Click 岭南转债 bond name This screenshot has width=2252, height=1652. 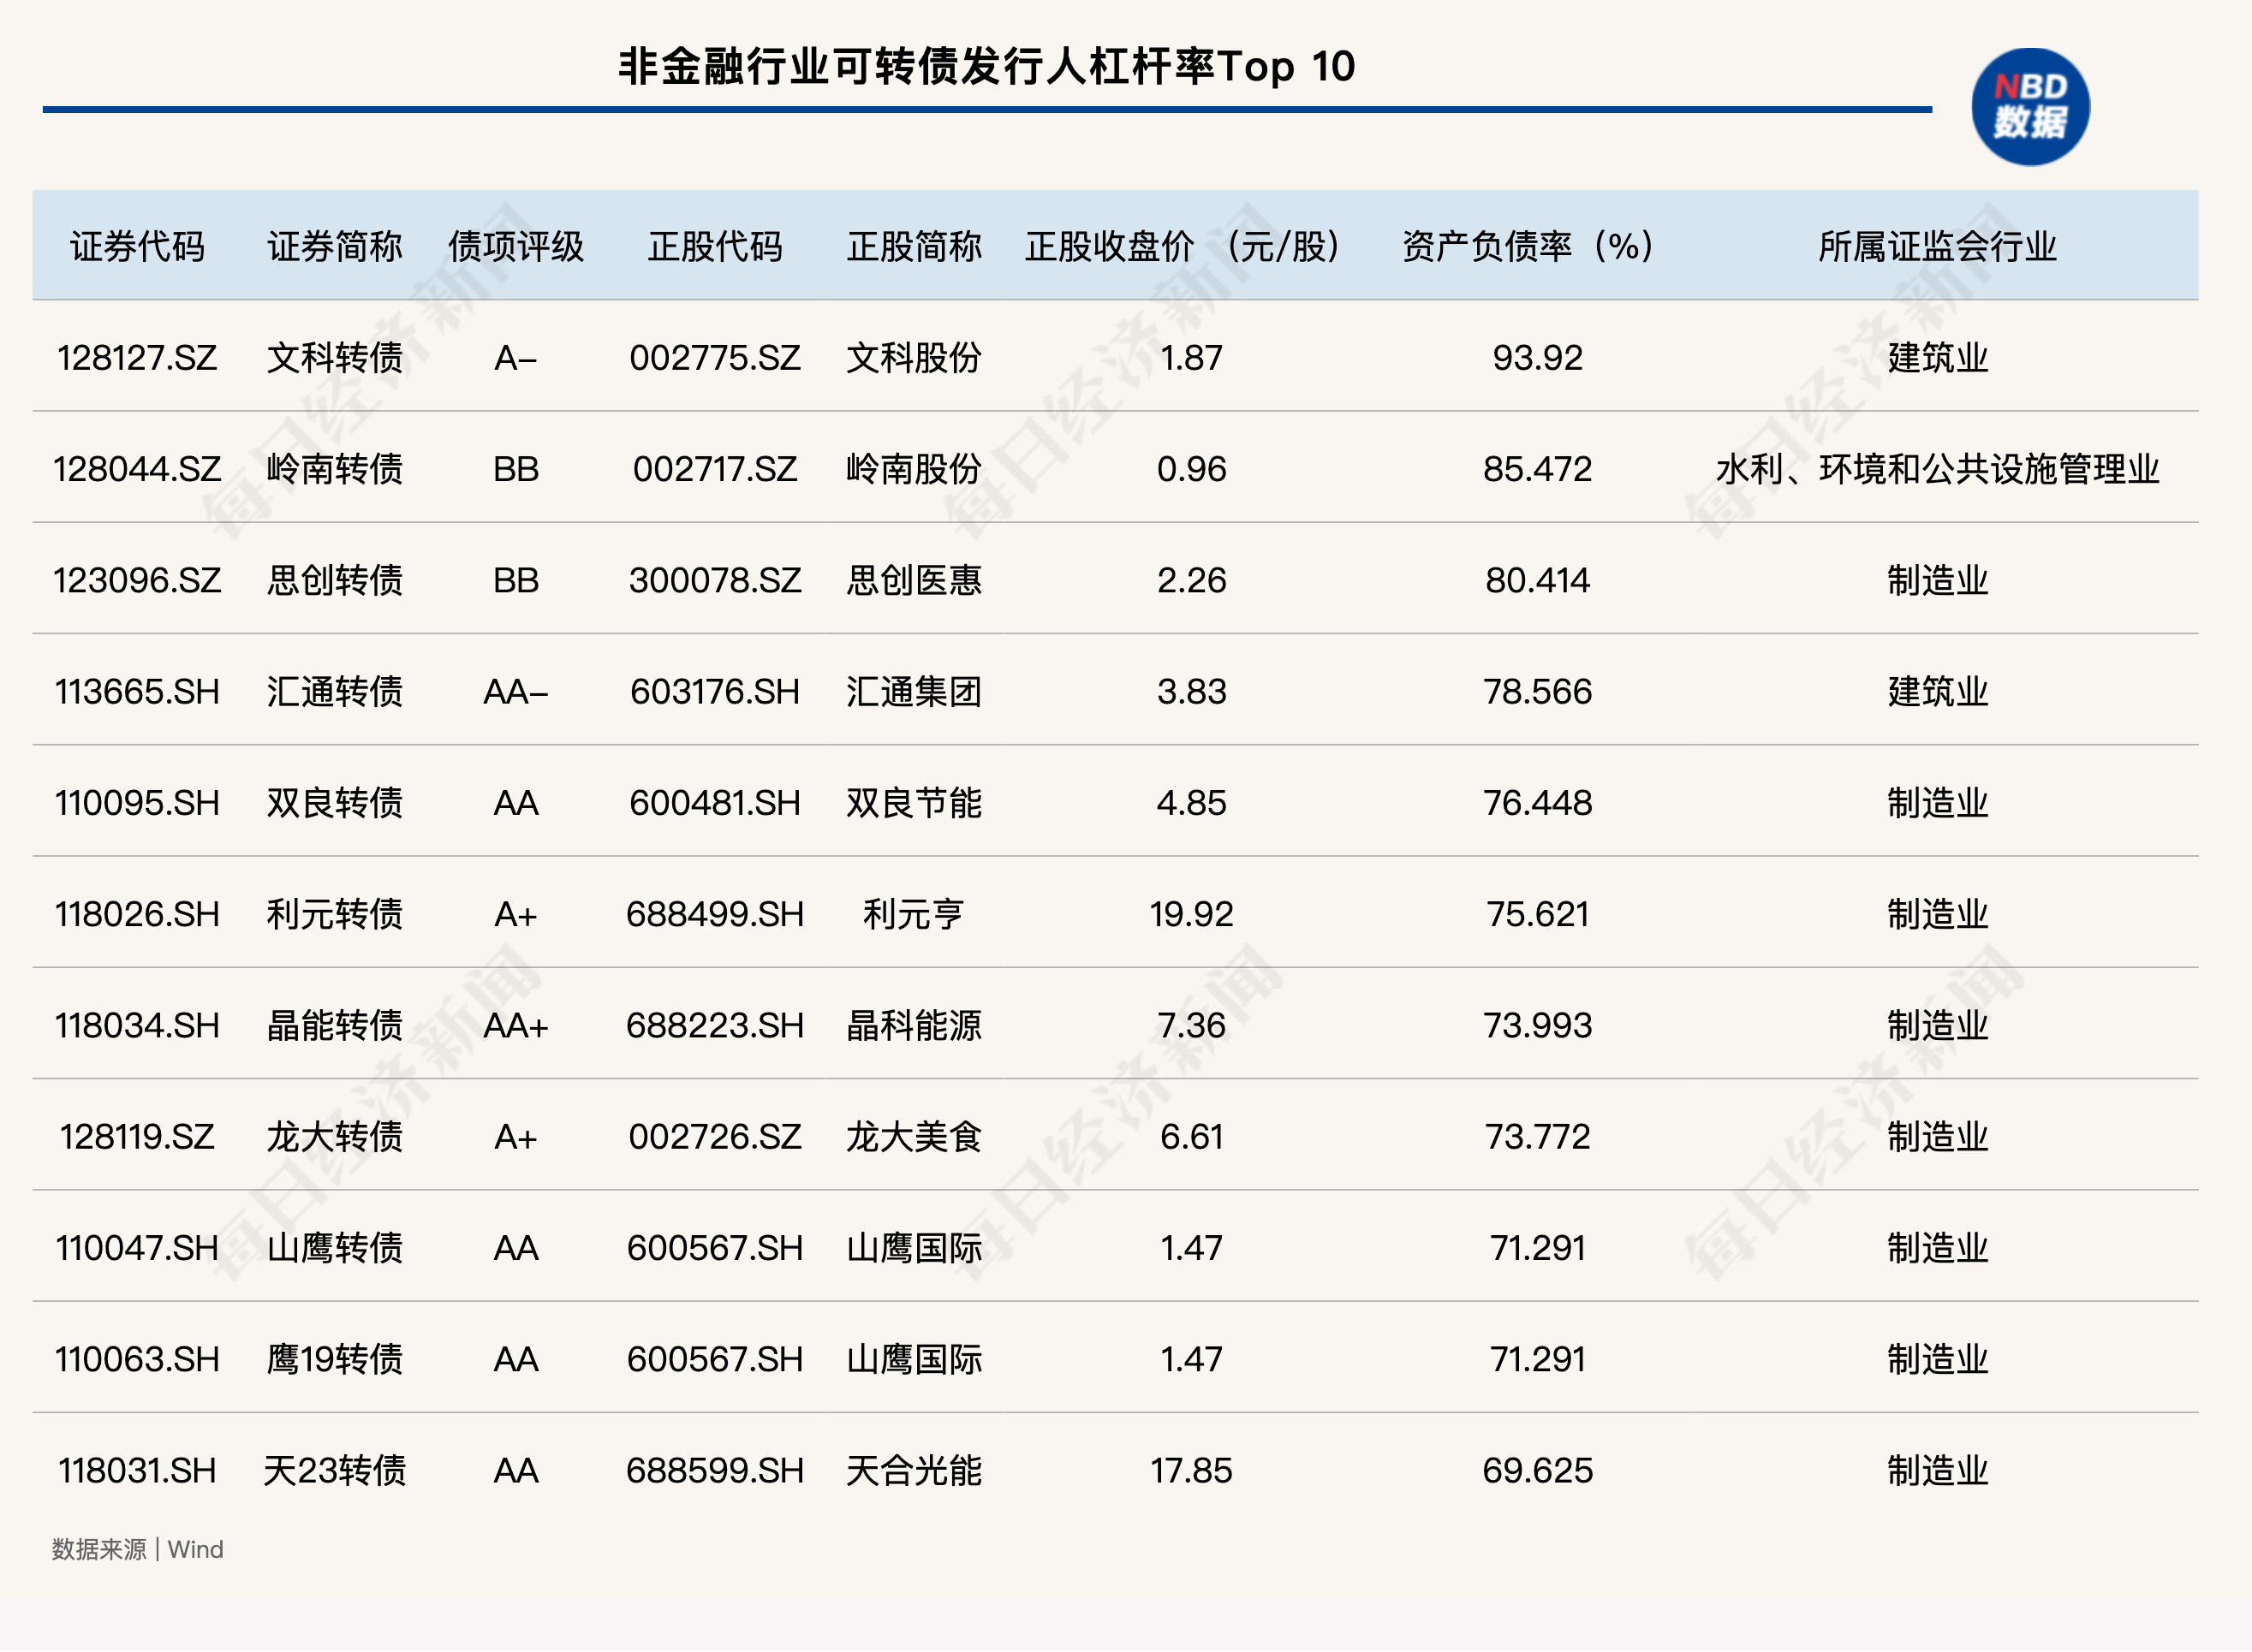(334, 469)
